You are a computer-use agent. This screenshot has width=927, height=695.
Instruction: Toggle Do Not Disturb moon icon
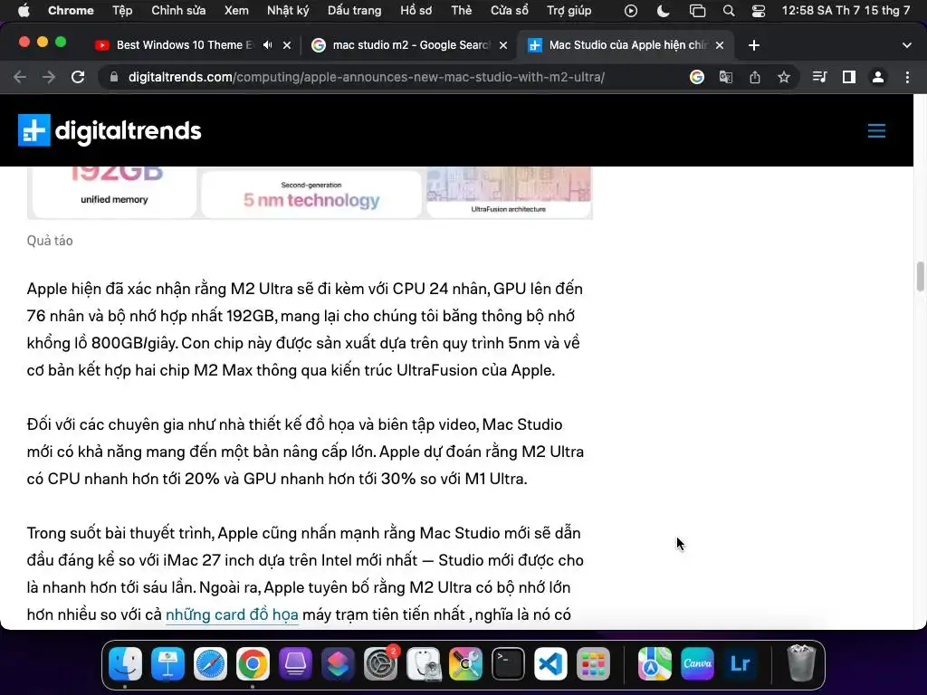coord(664,11)
